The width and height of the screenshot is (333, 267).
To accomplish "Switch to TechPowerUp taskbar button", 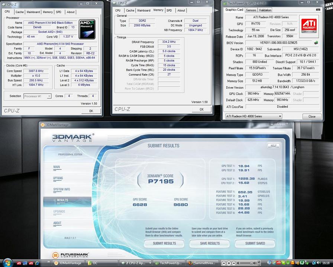I will 168,263.
